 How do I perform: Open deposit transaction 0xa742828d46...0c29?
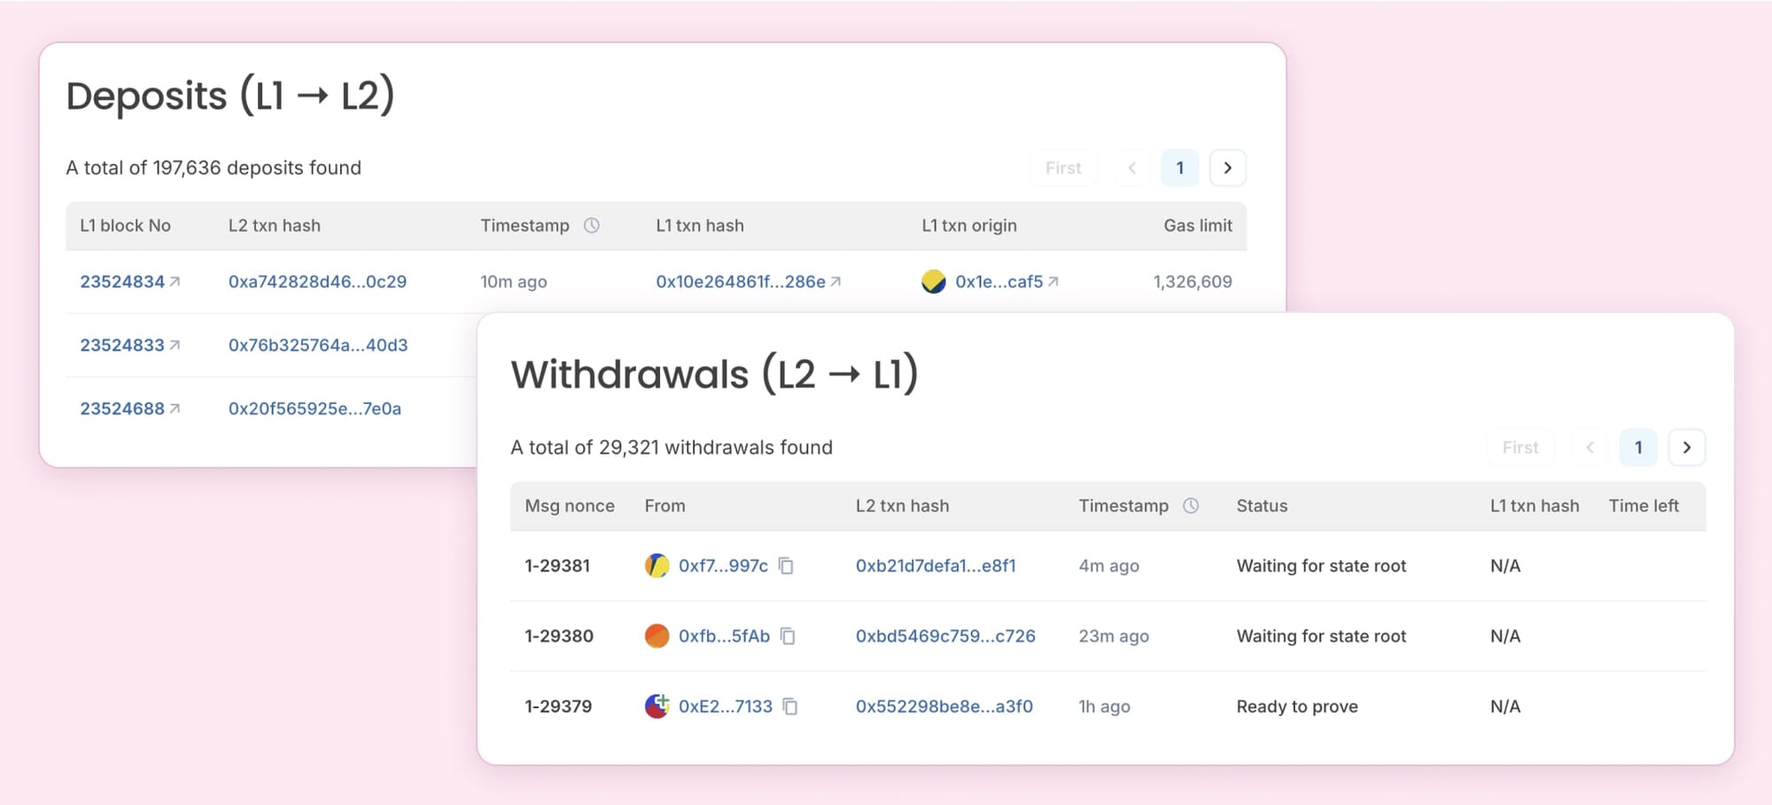316,281
